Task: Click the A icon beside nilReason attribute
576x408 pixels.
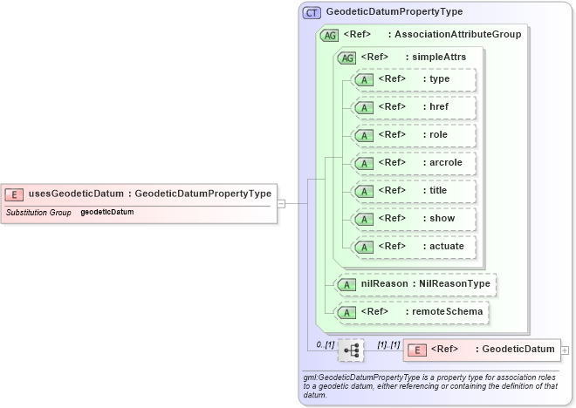Action: coord(346,284)
